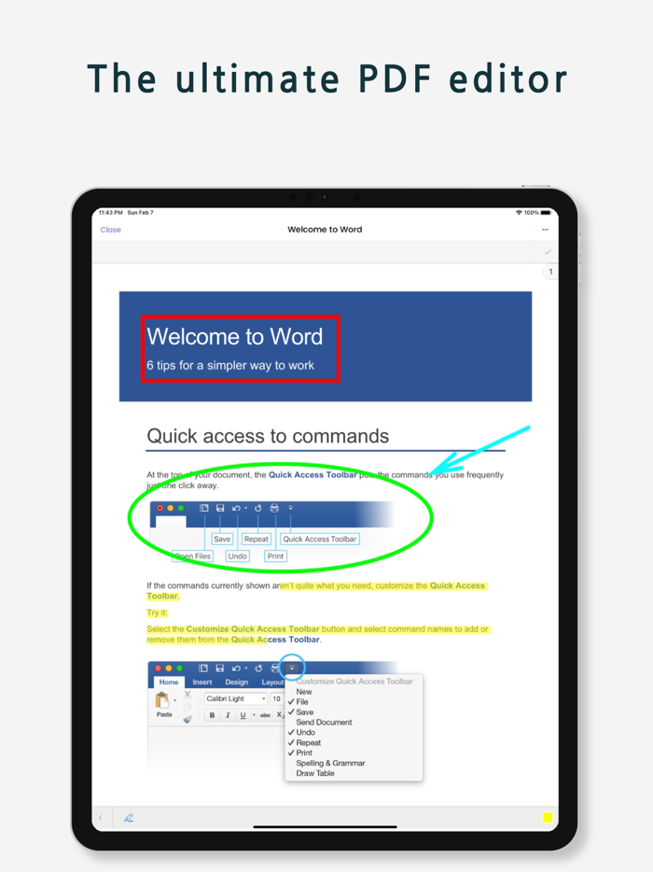Click the boxed Print callout label
This screenshot has width=653, height=872.
tap(275, 556)
